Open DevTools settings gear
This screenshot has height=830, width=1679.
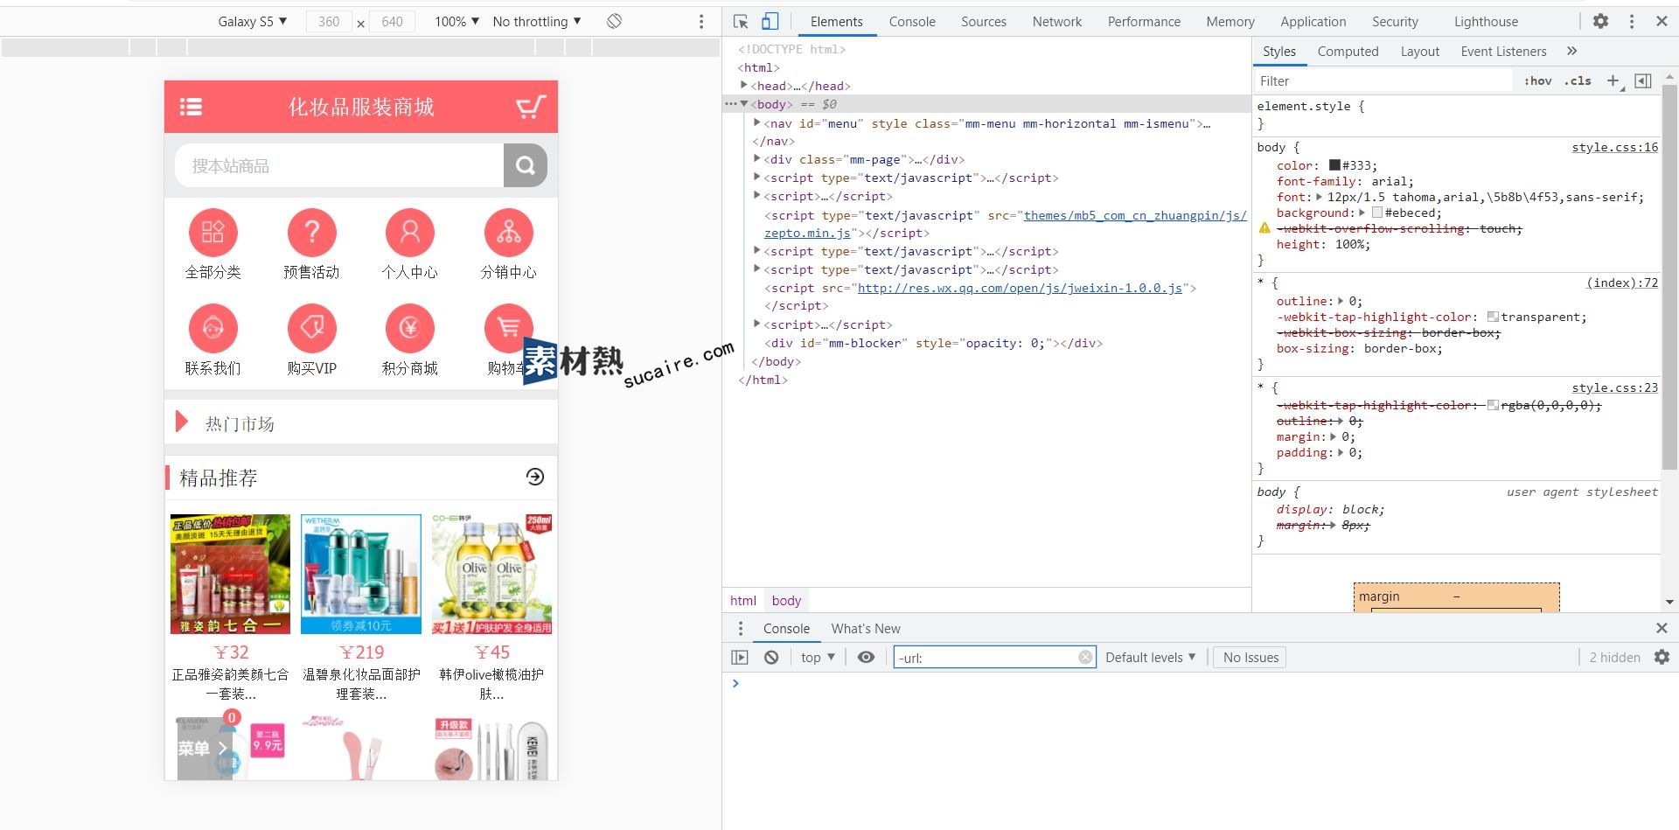pyautogui.click(x=1600, y=21)
